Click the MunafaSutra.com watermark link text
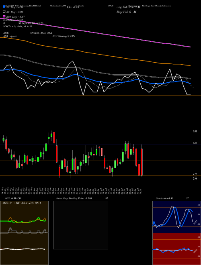 163,6
